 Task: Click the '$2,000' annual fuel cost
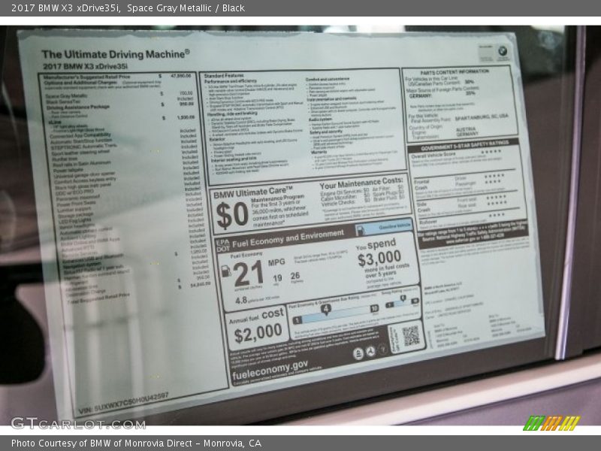tap(258, 333)
